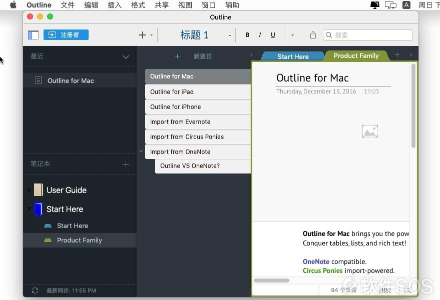Viewport: 440px width, 300px height.
Task: Collapse the Start Here notebook triangle
Action: click(x=29, y=209)
